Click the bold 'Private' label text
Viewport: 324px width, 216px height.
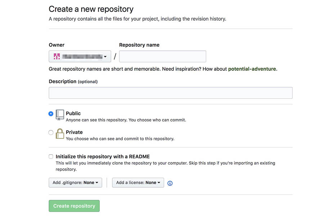pos(74,132)
